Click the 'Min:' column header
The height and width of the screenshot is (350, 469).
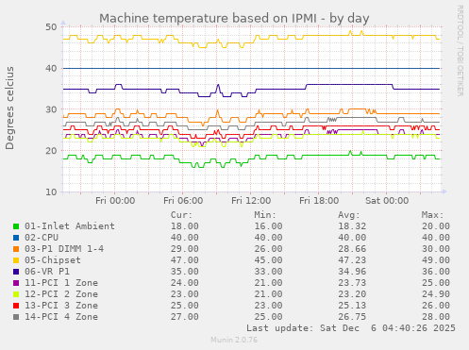click(265, 215)
